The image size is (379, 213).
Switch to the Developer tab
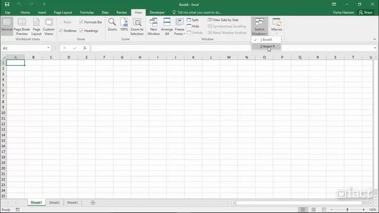tap(157, 12)
